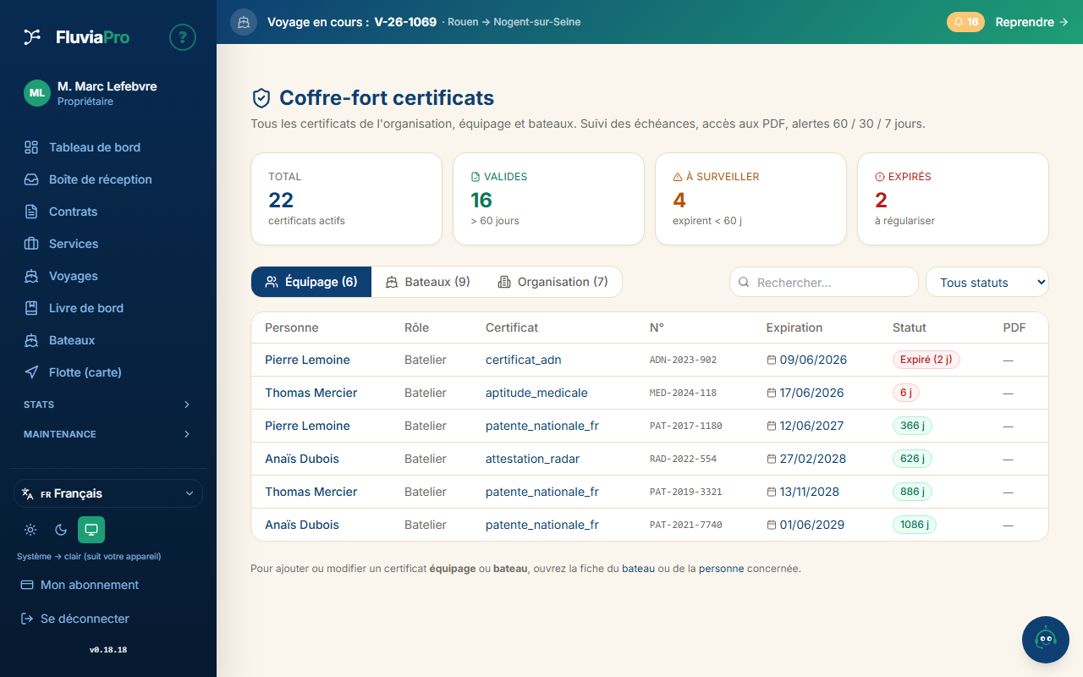Click the Flotte (carte) navigation arrow icon
Image resolution: width=1083 pixels, height=677 pixels.
pos(31,372)
